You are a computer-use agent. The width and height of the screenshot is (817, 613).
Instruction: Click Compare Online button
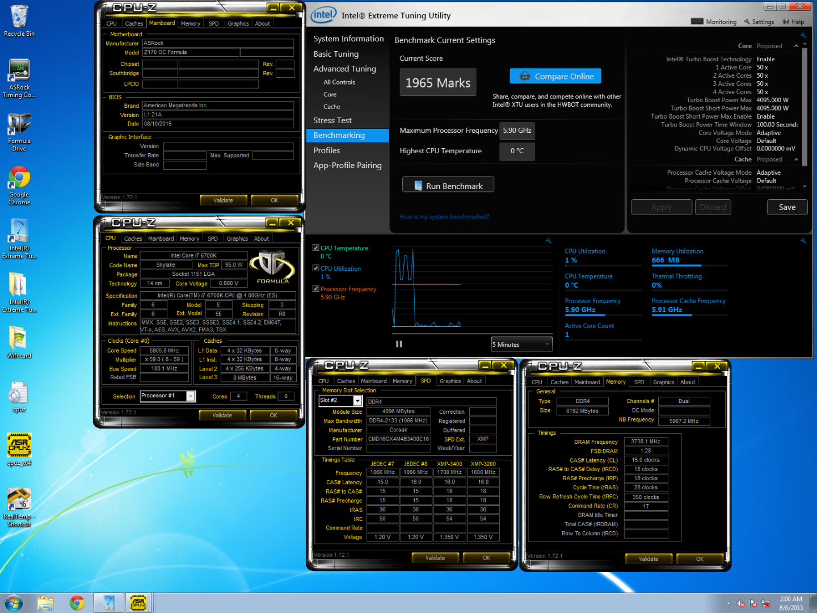click(x=555, y=76)
